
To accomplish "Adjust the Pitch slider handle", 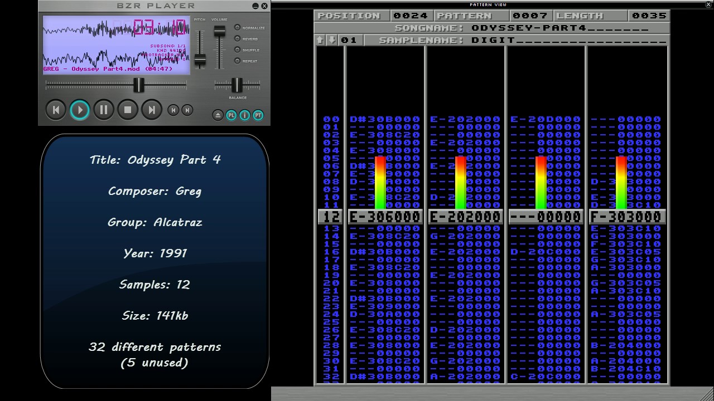I will tap(200, 60).
